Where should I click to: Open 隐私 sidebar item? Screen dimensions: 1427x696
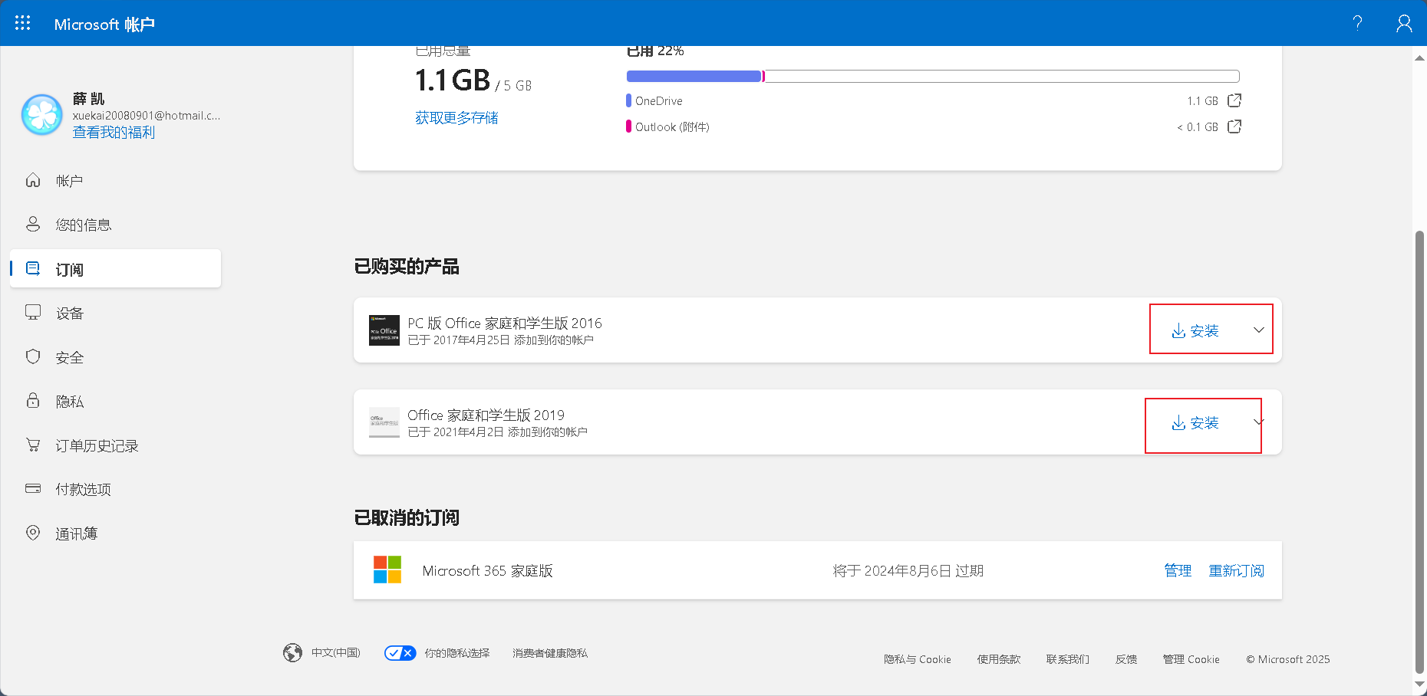(x=115, y=402)
